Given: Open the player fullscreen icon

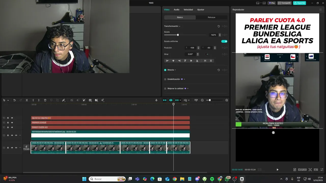Looking at the screenshot, I should 322,170.
